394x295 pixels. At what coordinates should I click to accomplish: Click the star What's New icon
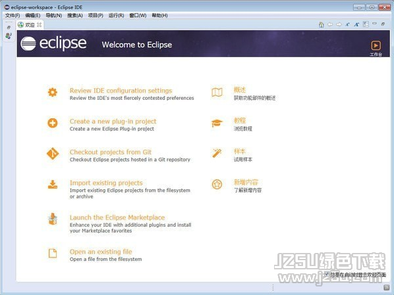click(217, 185)
